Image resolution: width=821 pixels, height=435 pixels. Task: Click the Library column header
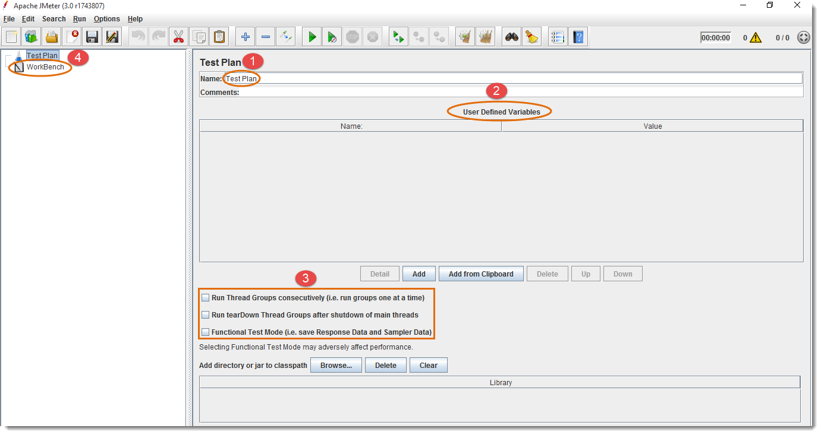pyautogui.click(x=500, y=382)
